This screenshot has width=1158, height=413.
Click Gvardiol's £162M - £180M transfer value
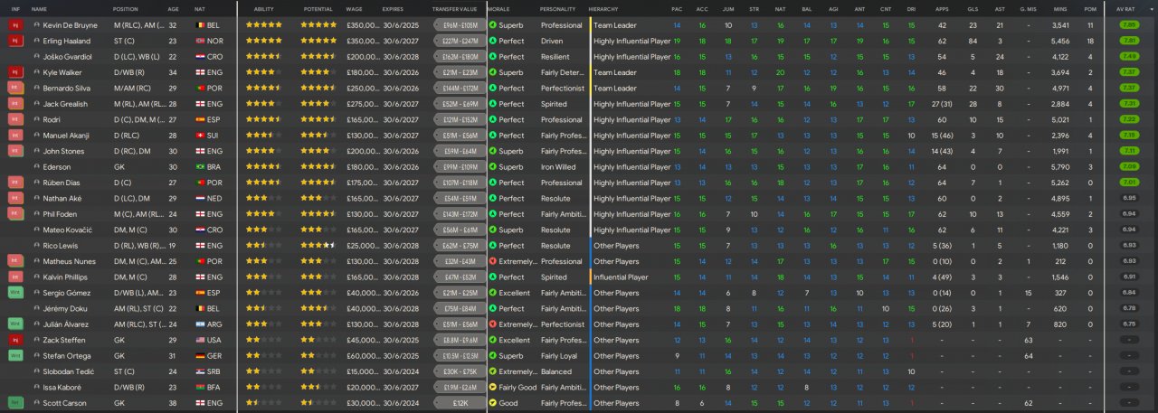[458, 57]
